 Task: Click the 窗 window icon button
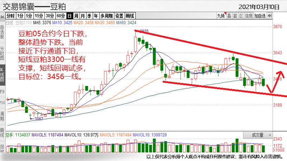click(x=235, y=16)
